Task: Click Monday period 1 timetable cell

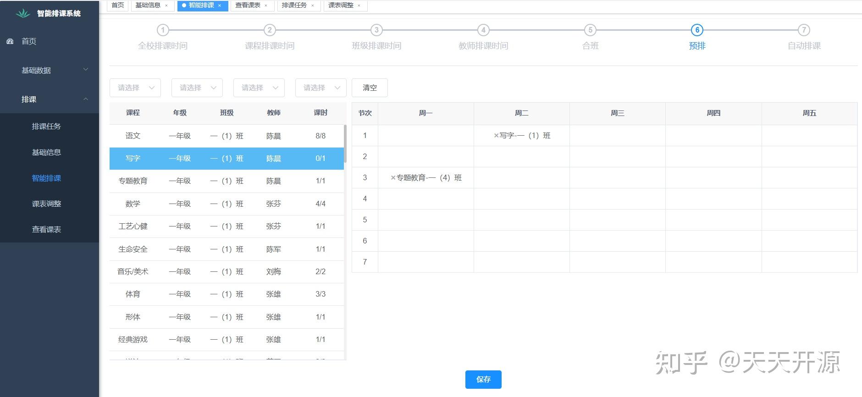Action: 426,136
